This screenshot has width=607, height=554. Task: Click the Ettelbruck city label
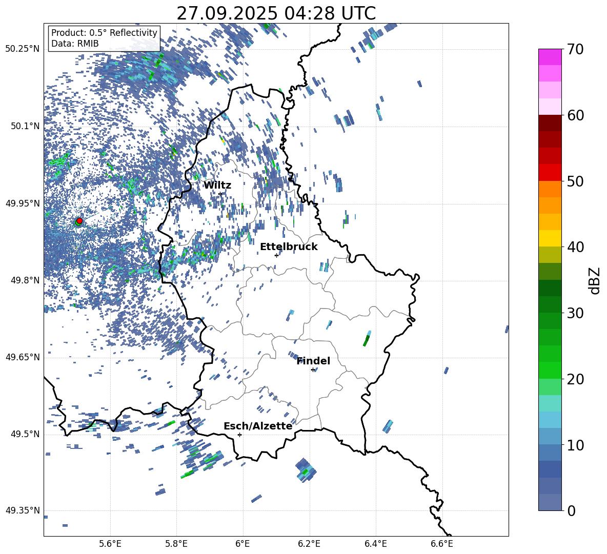(289, 247)
